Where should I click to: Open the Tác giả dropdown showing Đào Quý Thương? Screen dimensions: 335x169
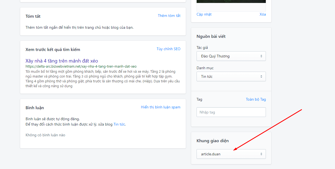click(x=231, y=56)
